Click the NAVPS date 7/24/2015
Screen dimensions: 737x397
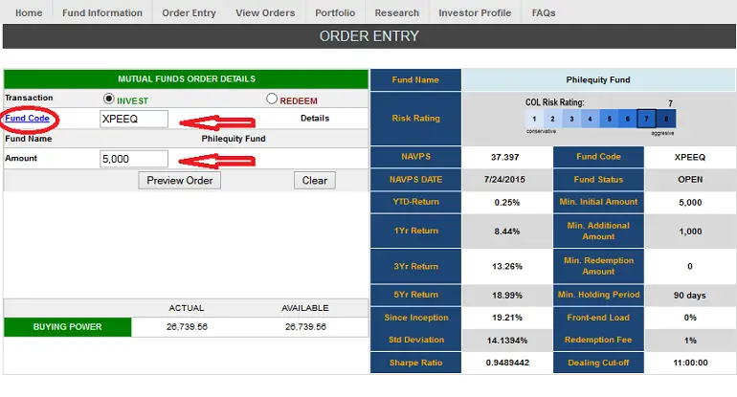point(504,180)
